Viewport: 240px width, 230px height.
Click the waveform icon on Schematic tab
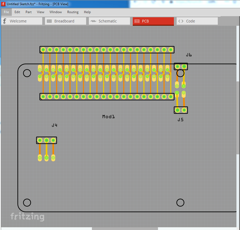(x=93, y=21)
